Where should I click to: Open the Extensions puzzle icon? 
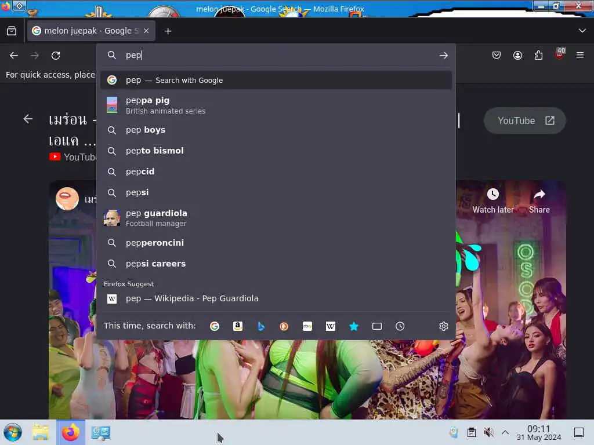click(x=538, y=55)
